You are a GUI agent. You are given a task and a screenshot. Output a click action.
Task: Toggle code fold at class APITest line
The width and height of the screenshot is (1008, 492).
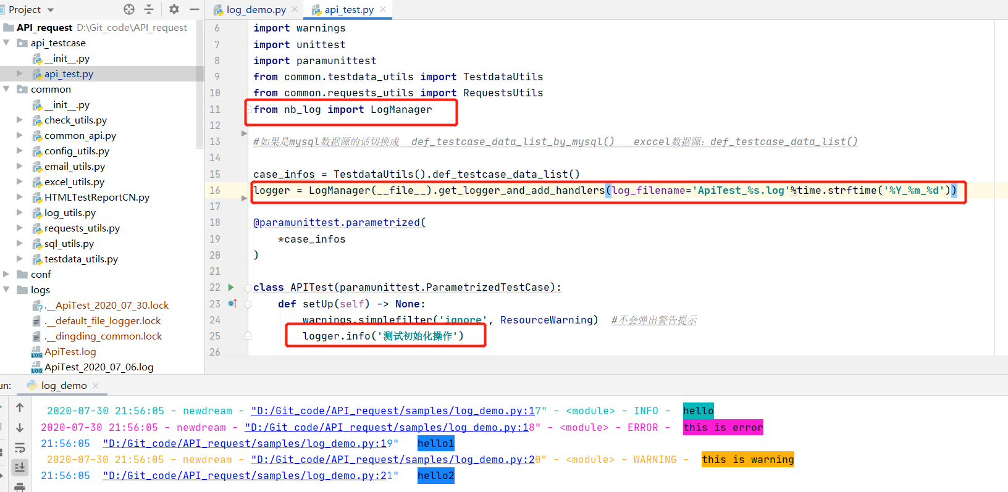pyautogui.click(x=248, y=288)
